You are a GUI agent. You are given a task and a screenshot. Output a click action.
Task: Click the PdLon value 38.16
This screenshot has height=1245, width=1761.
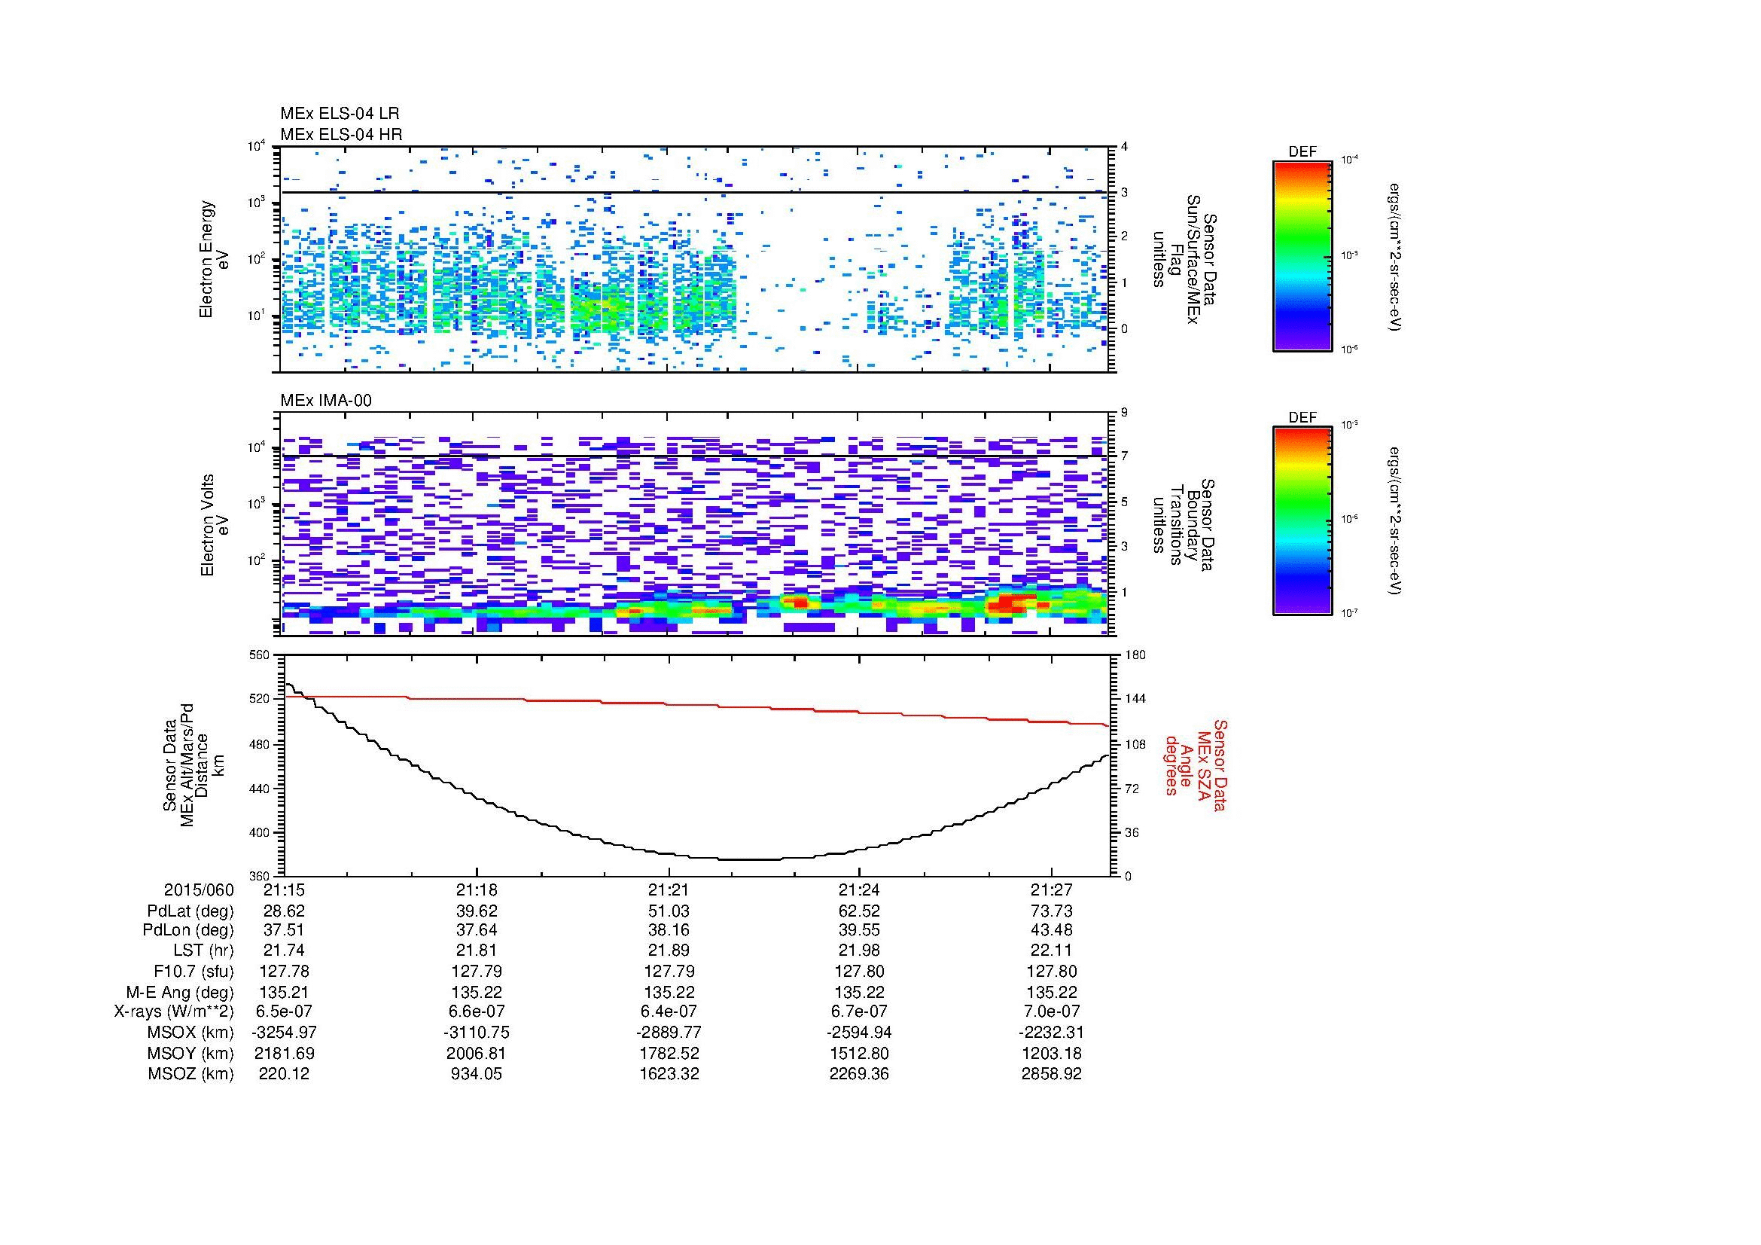(x=668, y=930)
